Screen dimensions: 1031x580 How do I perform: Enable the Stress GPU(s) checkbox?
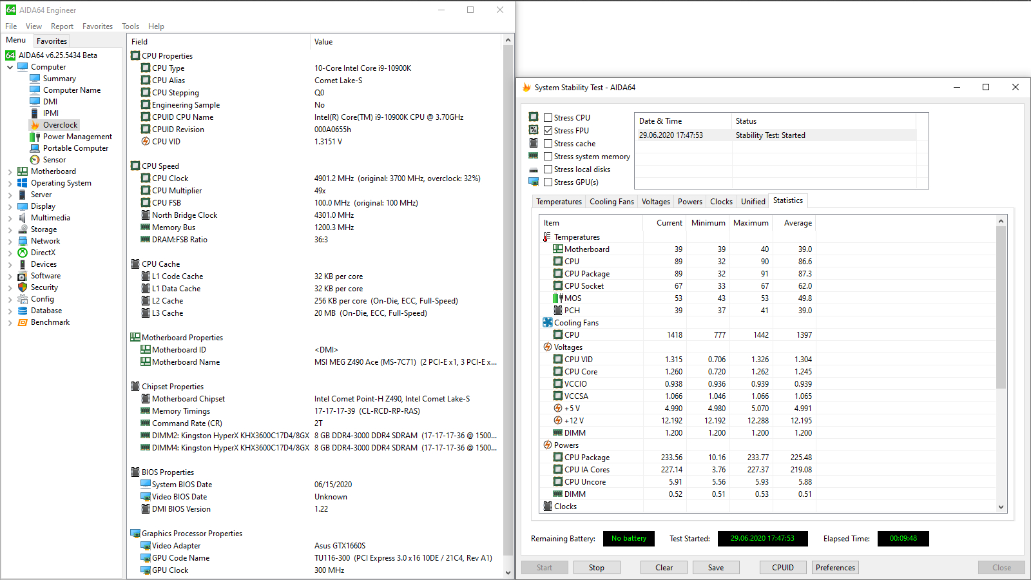point(548,182)
